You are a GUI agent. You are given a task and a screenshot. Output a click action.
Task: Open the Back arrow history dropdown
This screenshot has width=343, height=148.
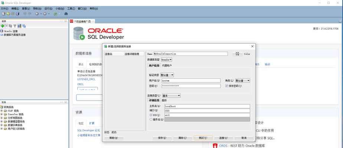coord(41,14)
